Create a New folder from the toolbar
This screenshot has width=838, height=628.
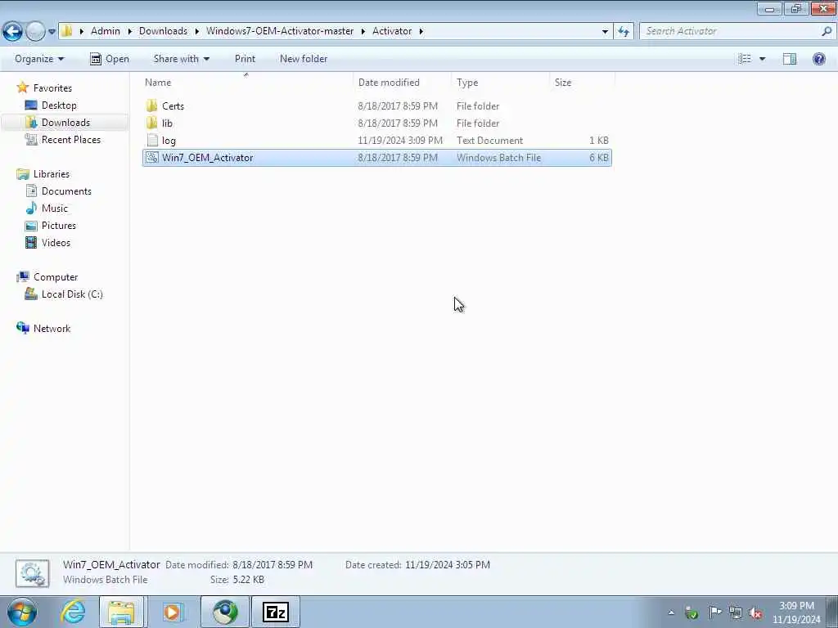[x=304, y=59]
